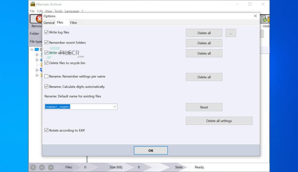Open the Filter tab
The width and height of the screenshot is (298, 172).
(73, 23)
